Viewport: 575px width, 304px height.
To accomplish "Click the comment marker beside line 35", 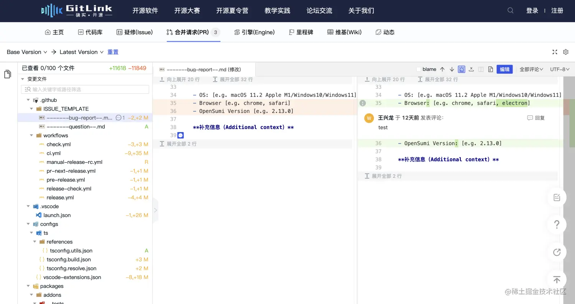I will 363,103.
